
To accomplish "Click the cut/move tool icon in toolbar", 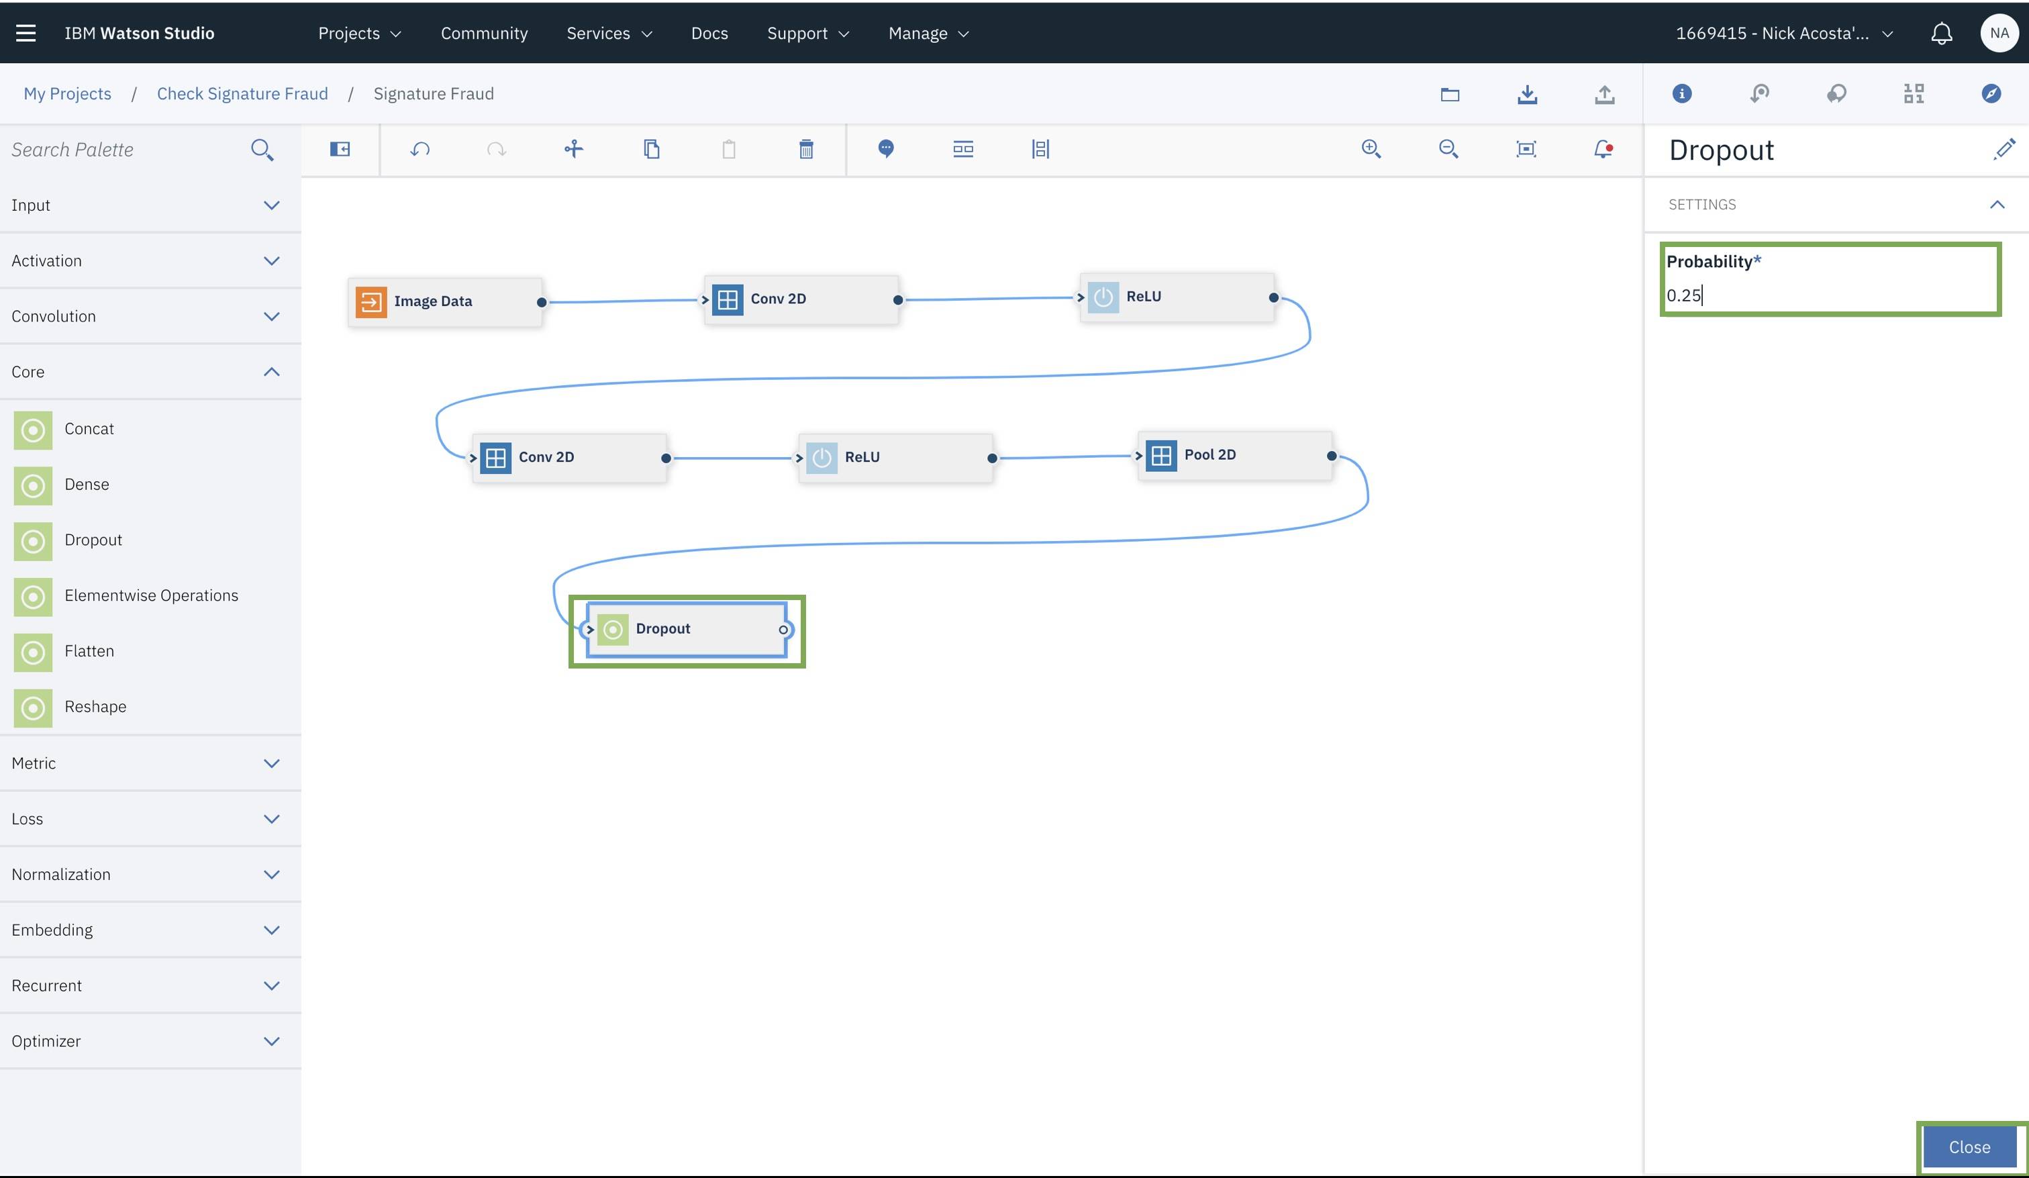I will (x=573, y=149).
